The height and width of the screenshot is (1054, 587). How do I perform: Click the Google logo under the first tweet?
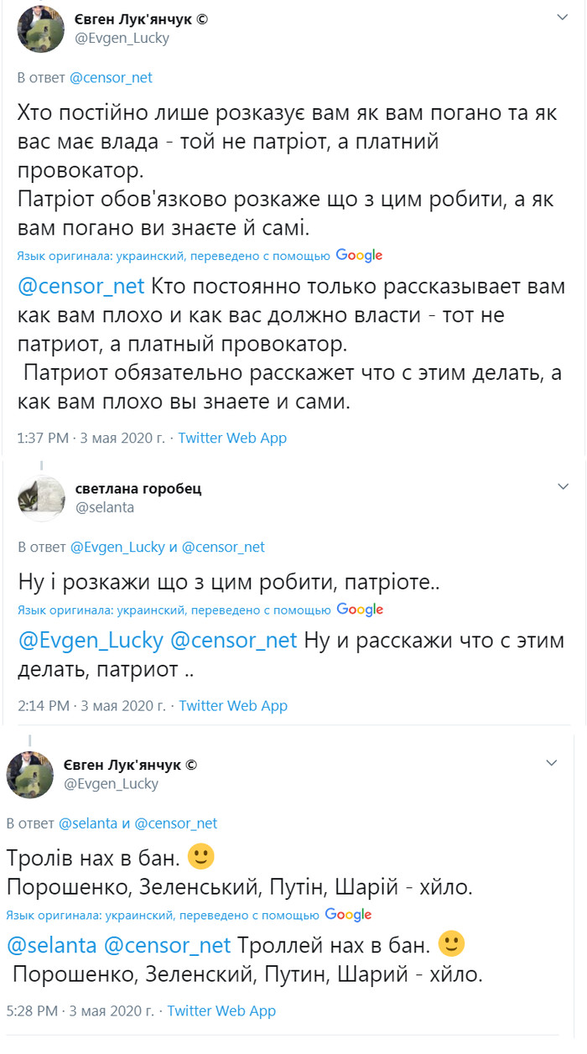coord(359,256)
